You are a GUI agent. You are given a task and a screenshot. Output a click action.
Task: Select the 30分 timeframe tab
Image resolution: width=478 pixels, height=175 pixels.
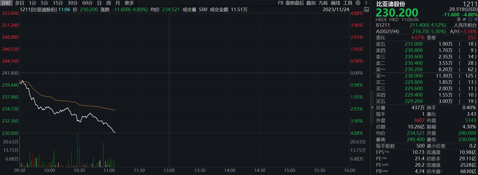coord(73,3)
